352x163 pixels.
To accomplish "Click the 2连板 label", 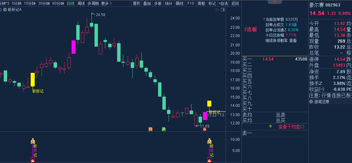I will (251, 30).
